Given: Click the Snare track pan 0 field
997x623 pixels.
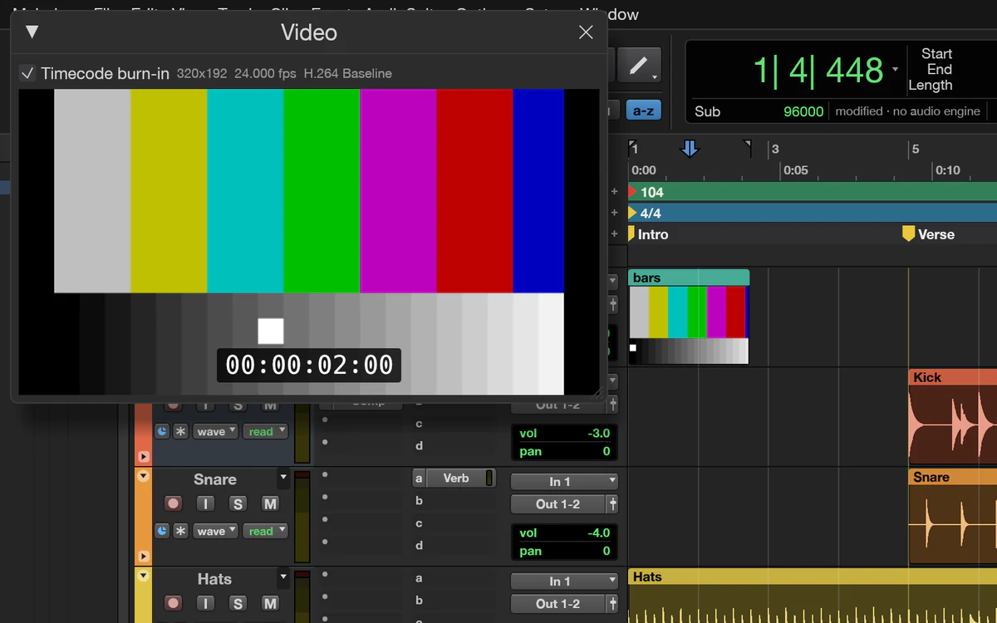Looking at the screenshot, I should [565, 551].
